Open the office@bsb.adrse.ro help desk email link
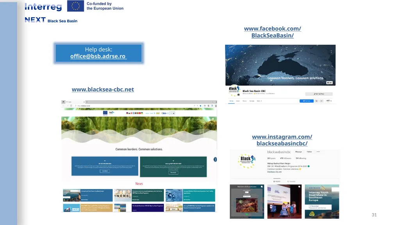 tap(98, 56)
